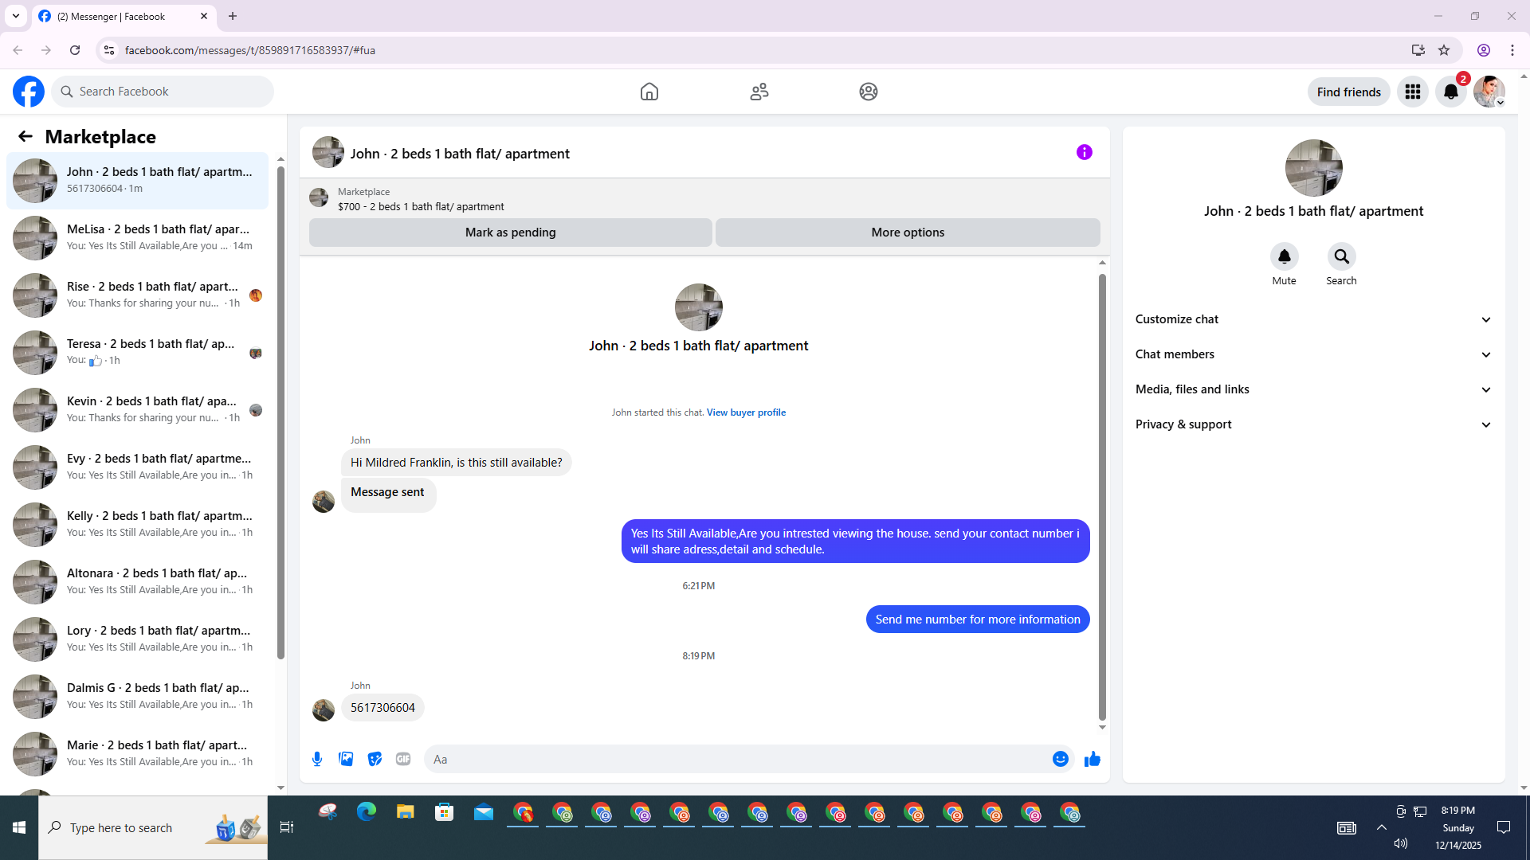The height and width of the screenshot is (860, 1530).
Task: Send a thumbs-up like
Action: [1092, 759]
